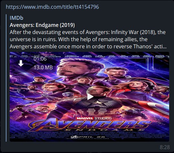Open the imdb.com/title/tt4154796 link
This screenshot has height=153, width=174.
pyautogui.click(x=52, y=7)
